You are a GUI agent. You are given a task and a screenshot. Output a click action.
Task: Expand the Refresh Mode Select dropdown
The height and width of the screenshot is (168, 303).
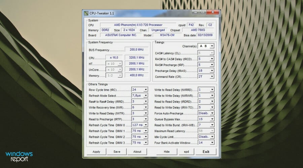pos(139,95)
